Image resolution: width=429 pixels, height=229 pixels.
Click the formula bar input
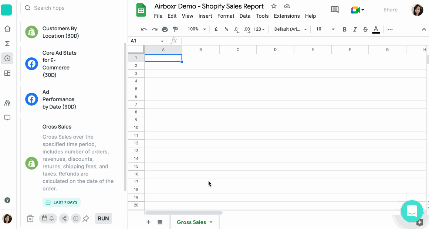[x=305, y=41]
